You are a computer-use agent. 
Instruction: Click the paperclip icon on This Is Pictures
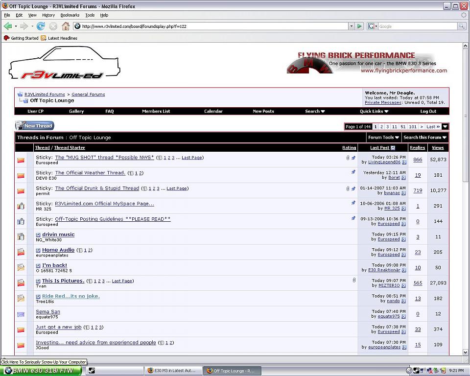(x=353, y=281)
